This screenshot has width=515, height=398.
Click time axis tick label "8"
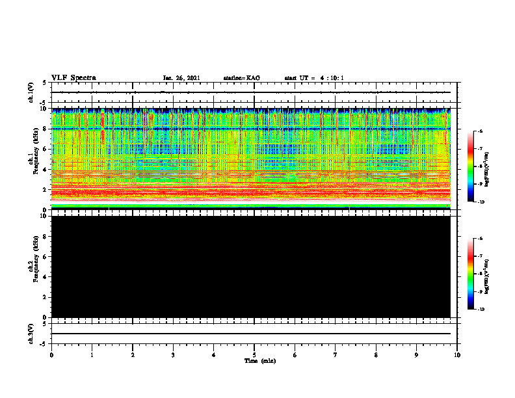pyautogui.click(x=376, y=355)
